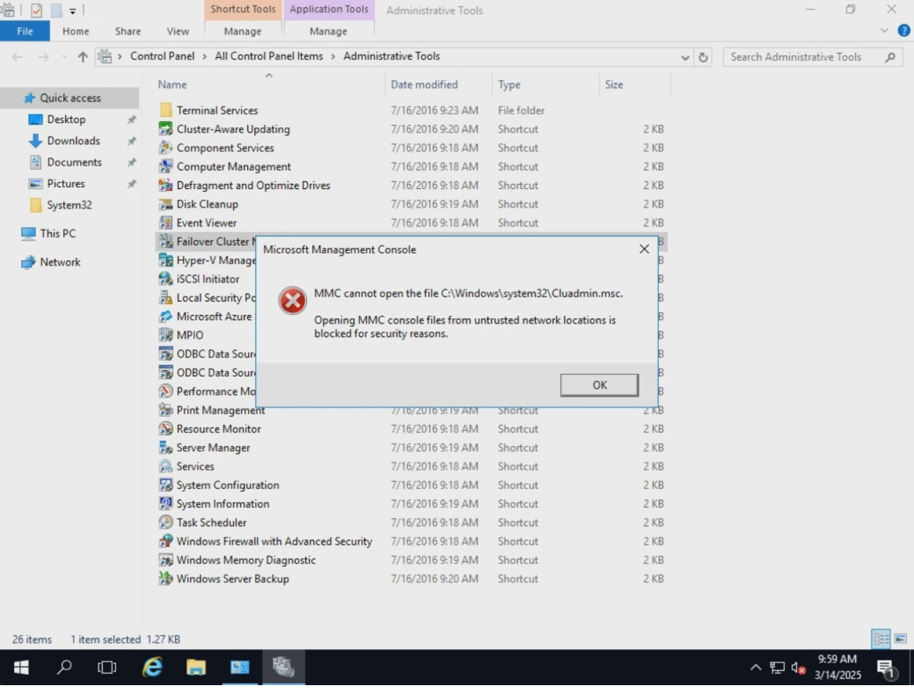Navigate to Control Panel breadcrumb
Viewport: 914px width, 688px height.
coord(162,56)
